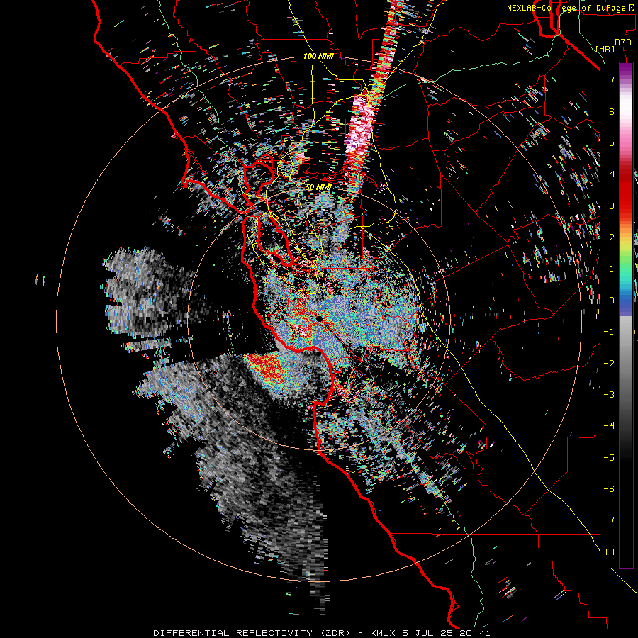Click the "TH" threshold label on the scale
This screenshot has width=638, height=638.
609,552
